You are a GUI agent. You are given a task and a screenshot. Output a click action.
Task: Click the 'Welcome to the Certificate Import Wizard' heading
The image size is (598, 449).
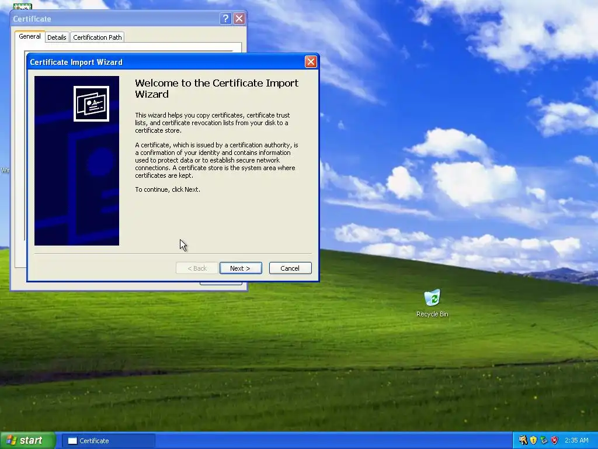pyautogui.click(x=217, y=89)
